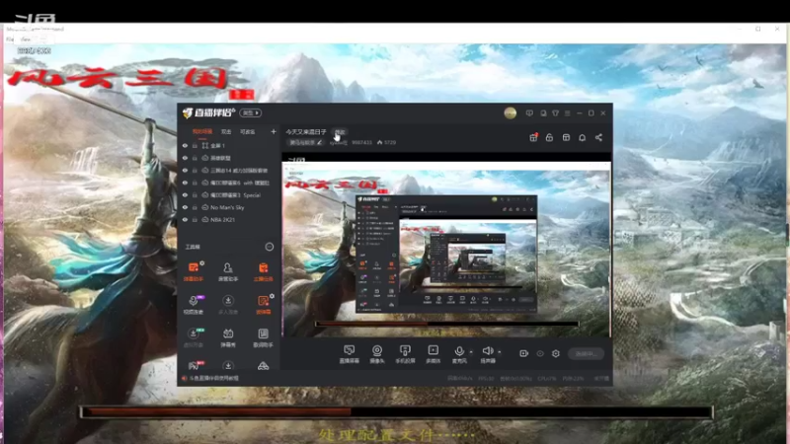
Task: Open the notification bell icon
Action: point(583,137)
